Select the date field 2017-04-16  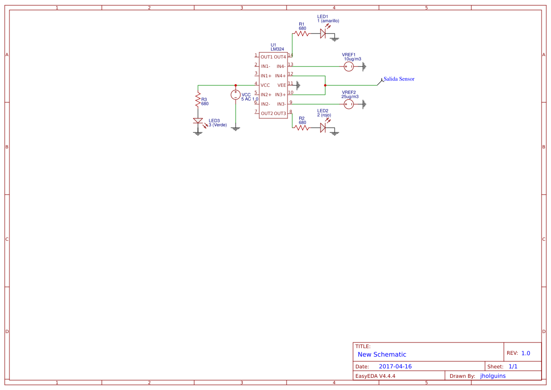(x=395, y=366)
